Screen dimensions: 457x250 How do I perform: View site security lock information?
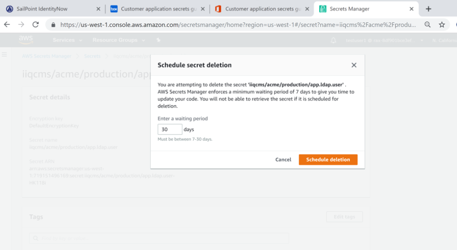(x=53, y=25)
